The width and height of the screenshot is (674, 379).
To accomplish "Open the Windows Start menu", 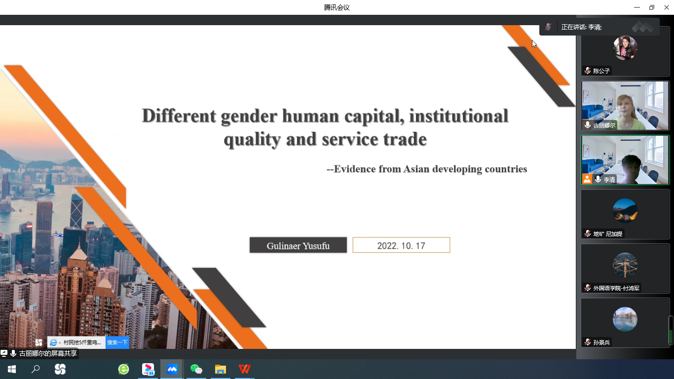I will tap(12, 369).
